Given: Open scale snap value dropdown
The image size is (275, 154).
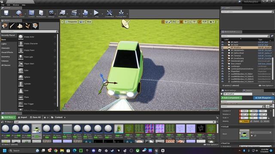Looking at the screenshot, I should point(205,22).
